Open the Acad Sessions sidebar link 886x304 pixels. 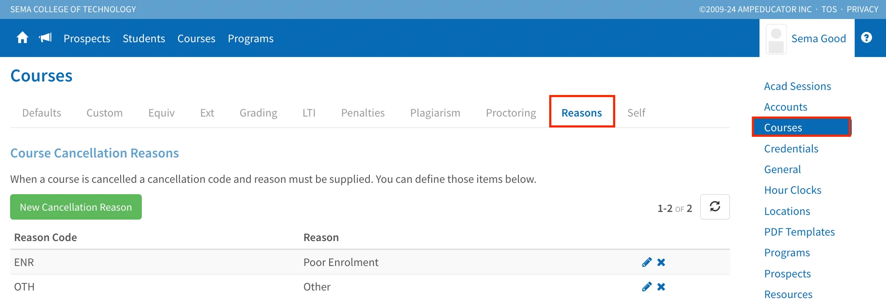(798, 86)
